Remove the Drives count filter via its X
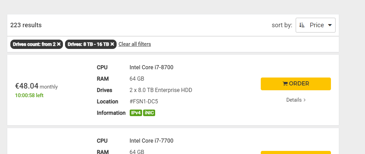This screenshot has width=365, height=154. (59, 44)
